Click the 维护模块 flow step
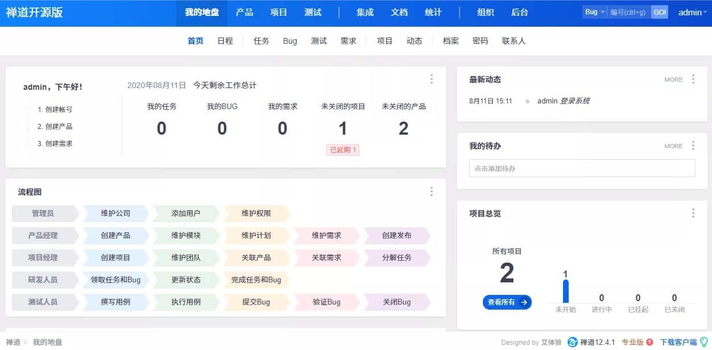Image resolution: width=712 pixels, height=350 pixels. coord(185,235)
